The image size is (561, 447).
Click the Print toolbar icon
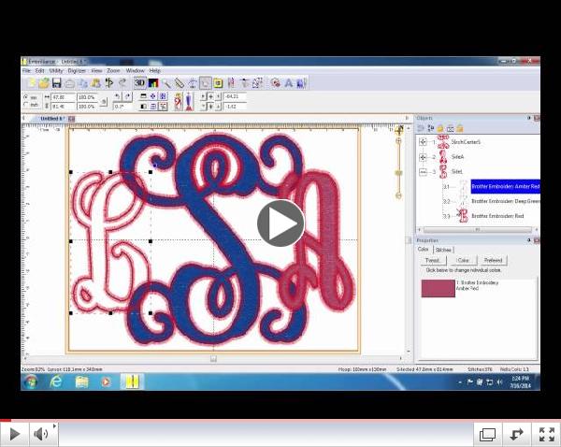click(x=70, y=83)
